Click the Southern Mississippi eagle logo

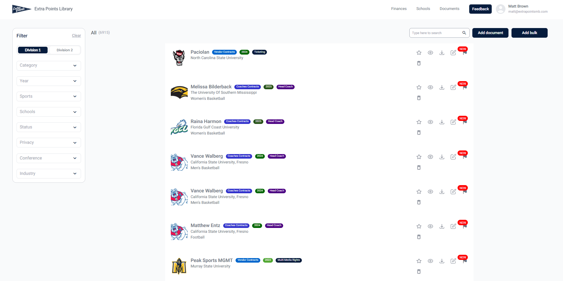pos(179,93)
